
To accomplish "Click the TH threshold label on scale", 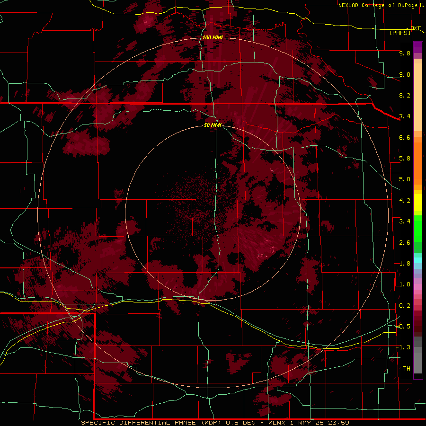I will tap(407, 369).
